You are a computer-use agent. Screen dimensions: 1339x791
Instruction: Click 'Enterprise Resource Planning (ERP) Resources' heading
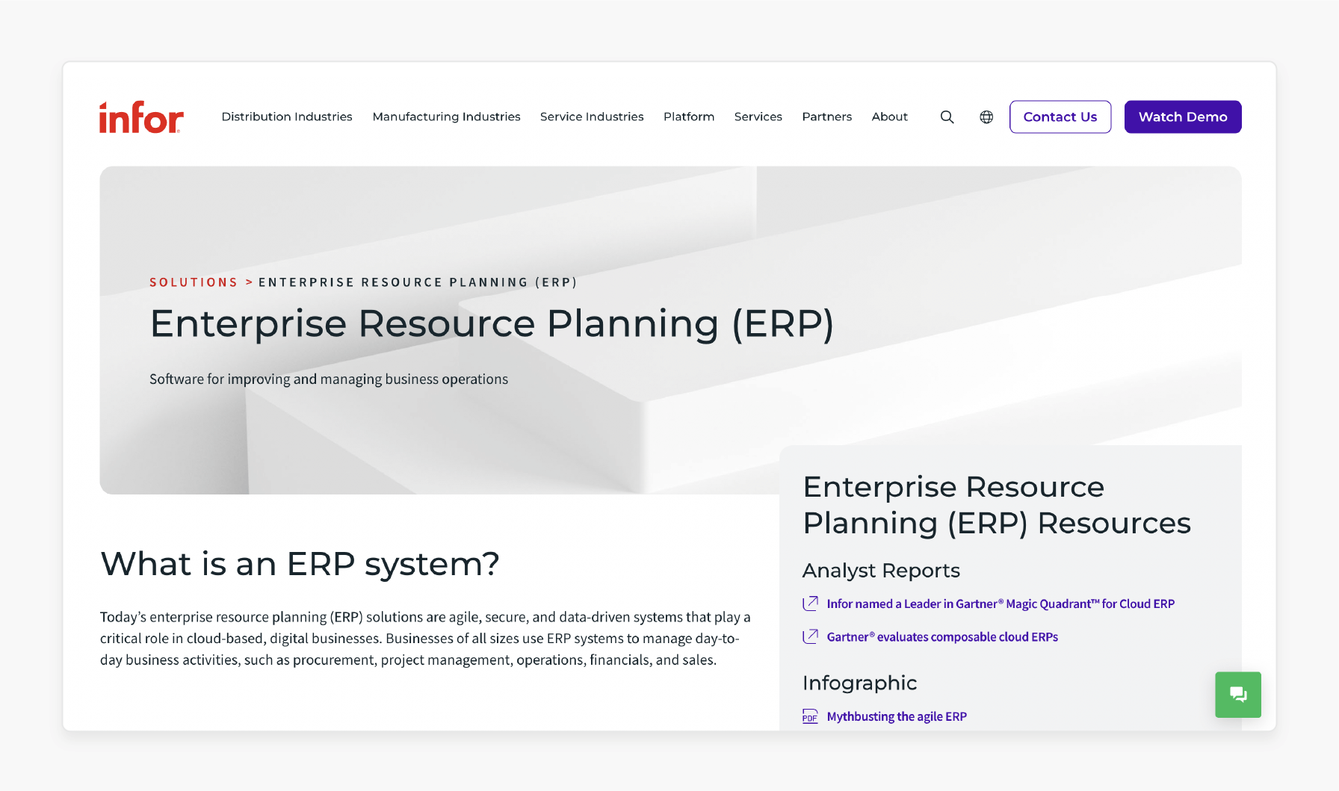pos(997,505)
